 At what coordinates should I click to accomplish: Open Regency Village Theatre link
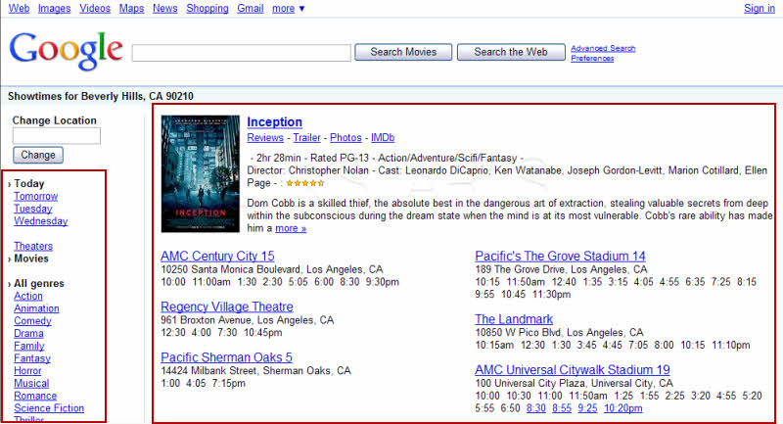227,306
